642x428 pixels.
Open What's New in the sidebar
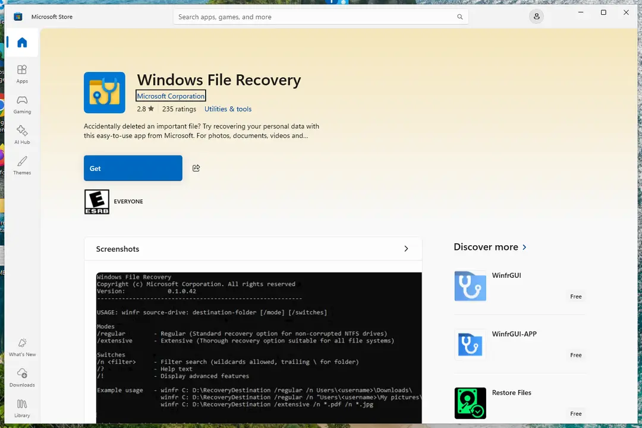click(x=22, y=347)
